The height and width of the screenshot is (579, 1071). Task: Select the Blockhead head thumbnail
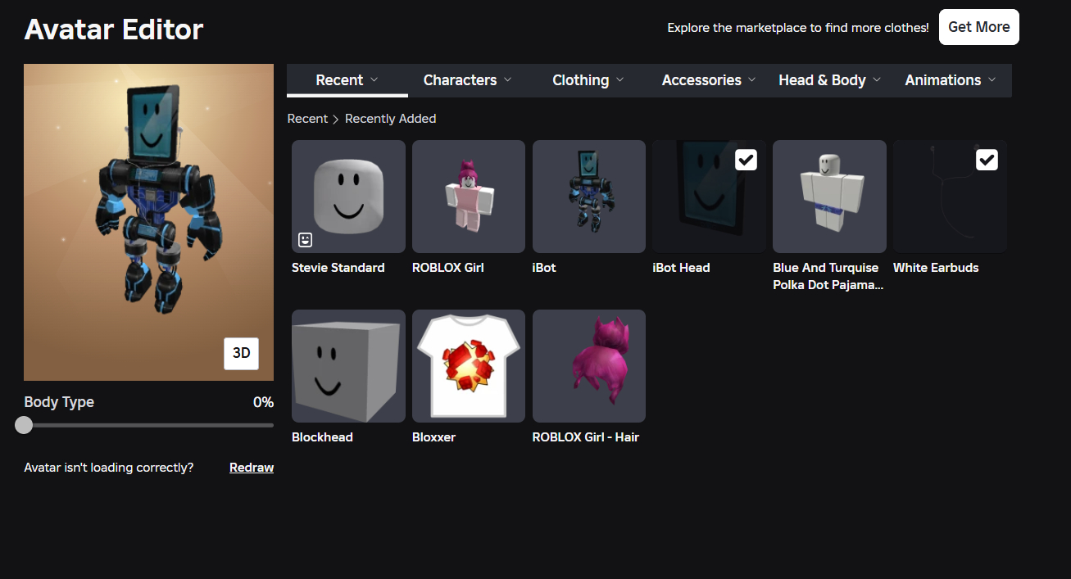(348, 366)
